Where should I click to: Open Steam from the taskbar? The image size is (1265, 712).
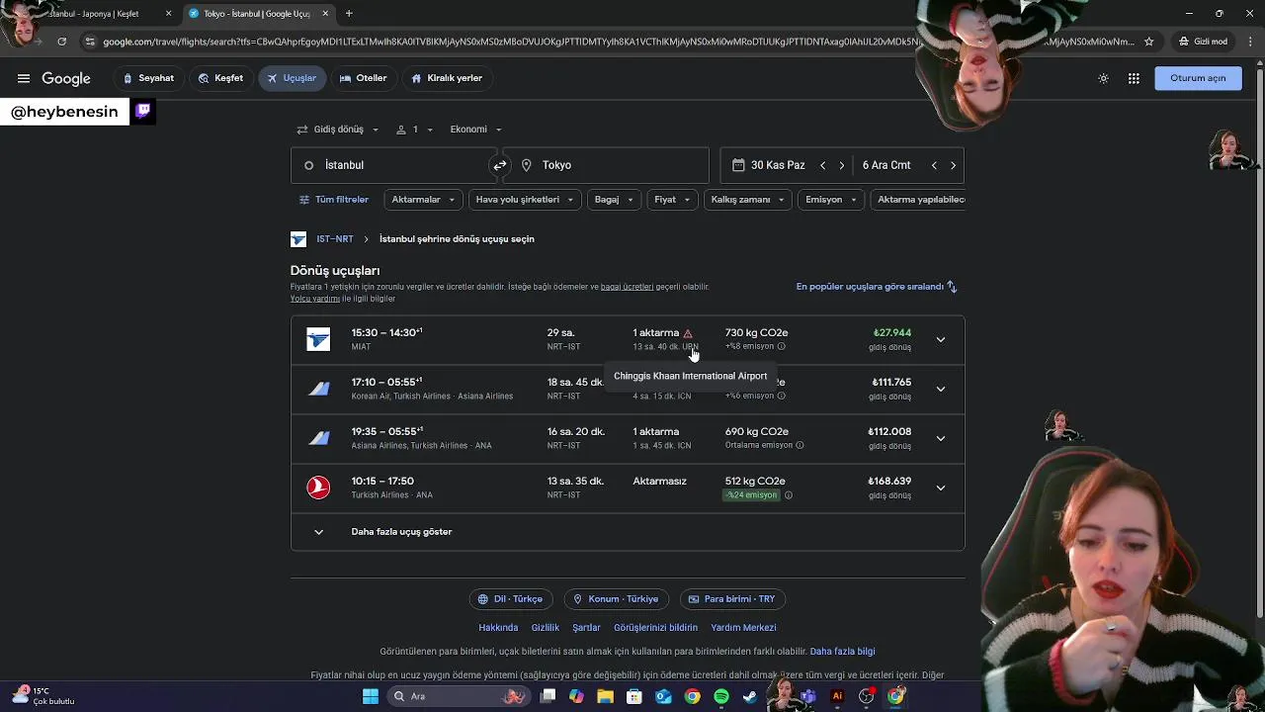(750, 696)
